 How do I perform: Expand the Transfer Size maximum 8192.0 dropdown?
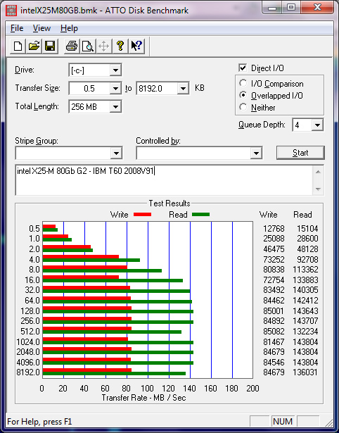point(183,89)
